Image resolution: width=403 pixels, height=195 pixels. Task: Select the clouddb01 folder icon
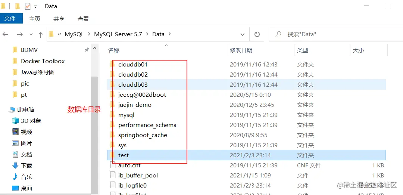(112, 64)
